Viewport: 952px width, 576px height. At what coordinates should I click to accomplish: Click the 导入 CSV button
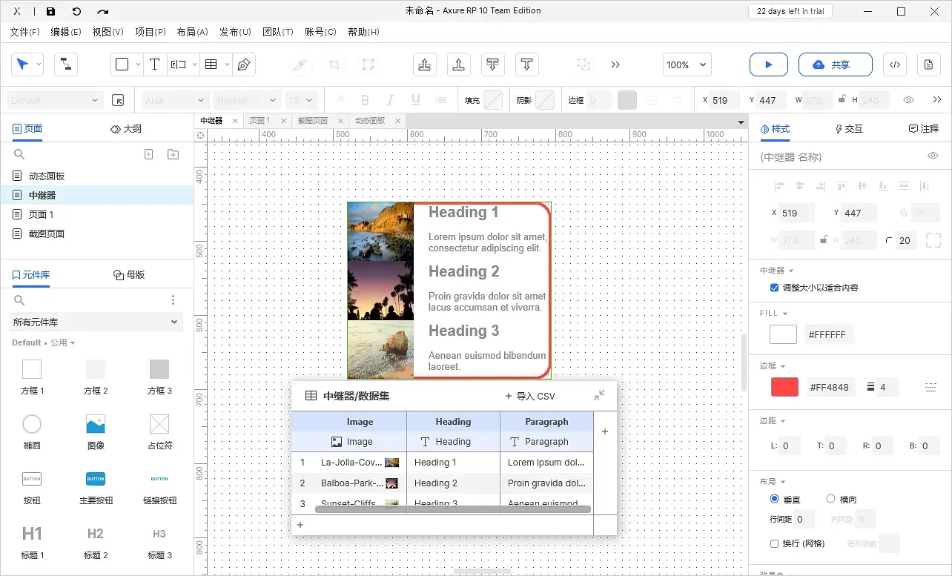coord(529,396)
